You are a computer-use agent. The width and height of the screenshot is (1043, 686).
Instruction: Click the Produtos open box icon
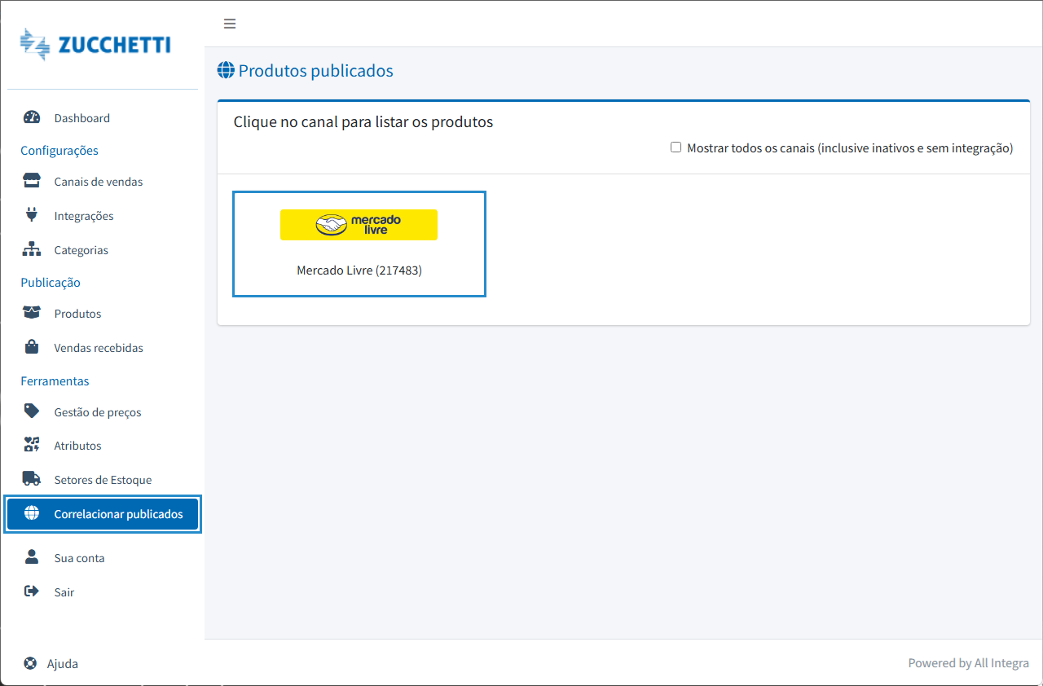[32, 313]
